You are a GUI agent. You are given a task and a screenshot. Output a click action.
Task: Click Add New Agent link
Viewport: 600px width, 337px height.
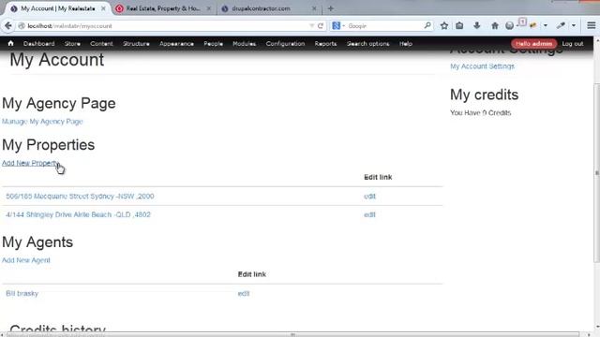point(26,260)
